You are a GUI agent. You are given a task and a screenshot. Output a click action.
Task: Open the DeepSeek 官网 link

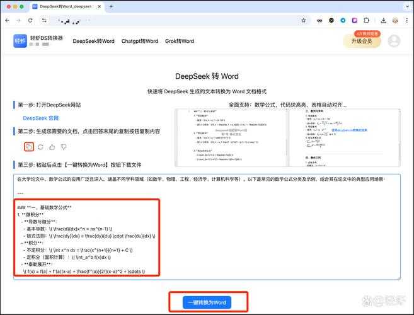click(x=40, y=118)
